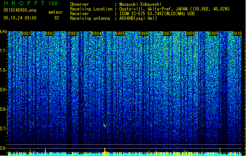Viewport: 246px width, 156px height.
Task: Click the HROFFT 1.0.0 title text
Action: 31,3
